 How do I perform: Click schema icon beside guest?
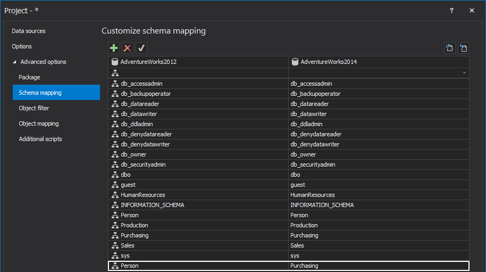(115, 185)
